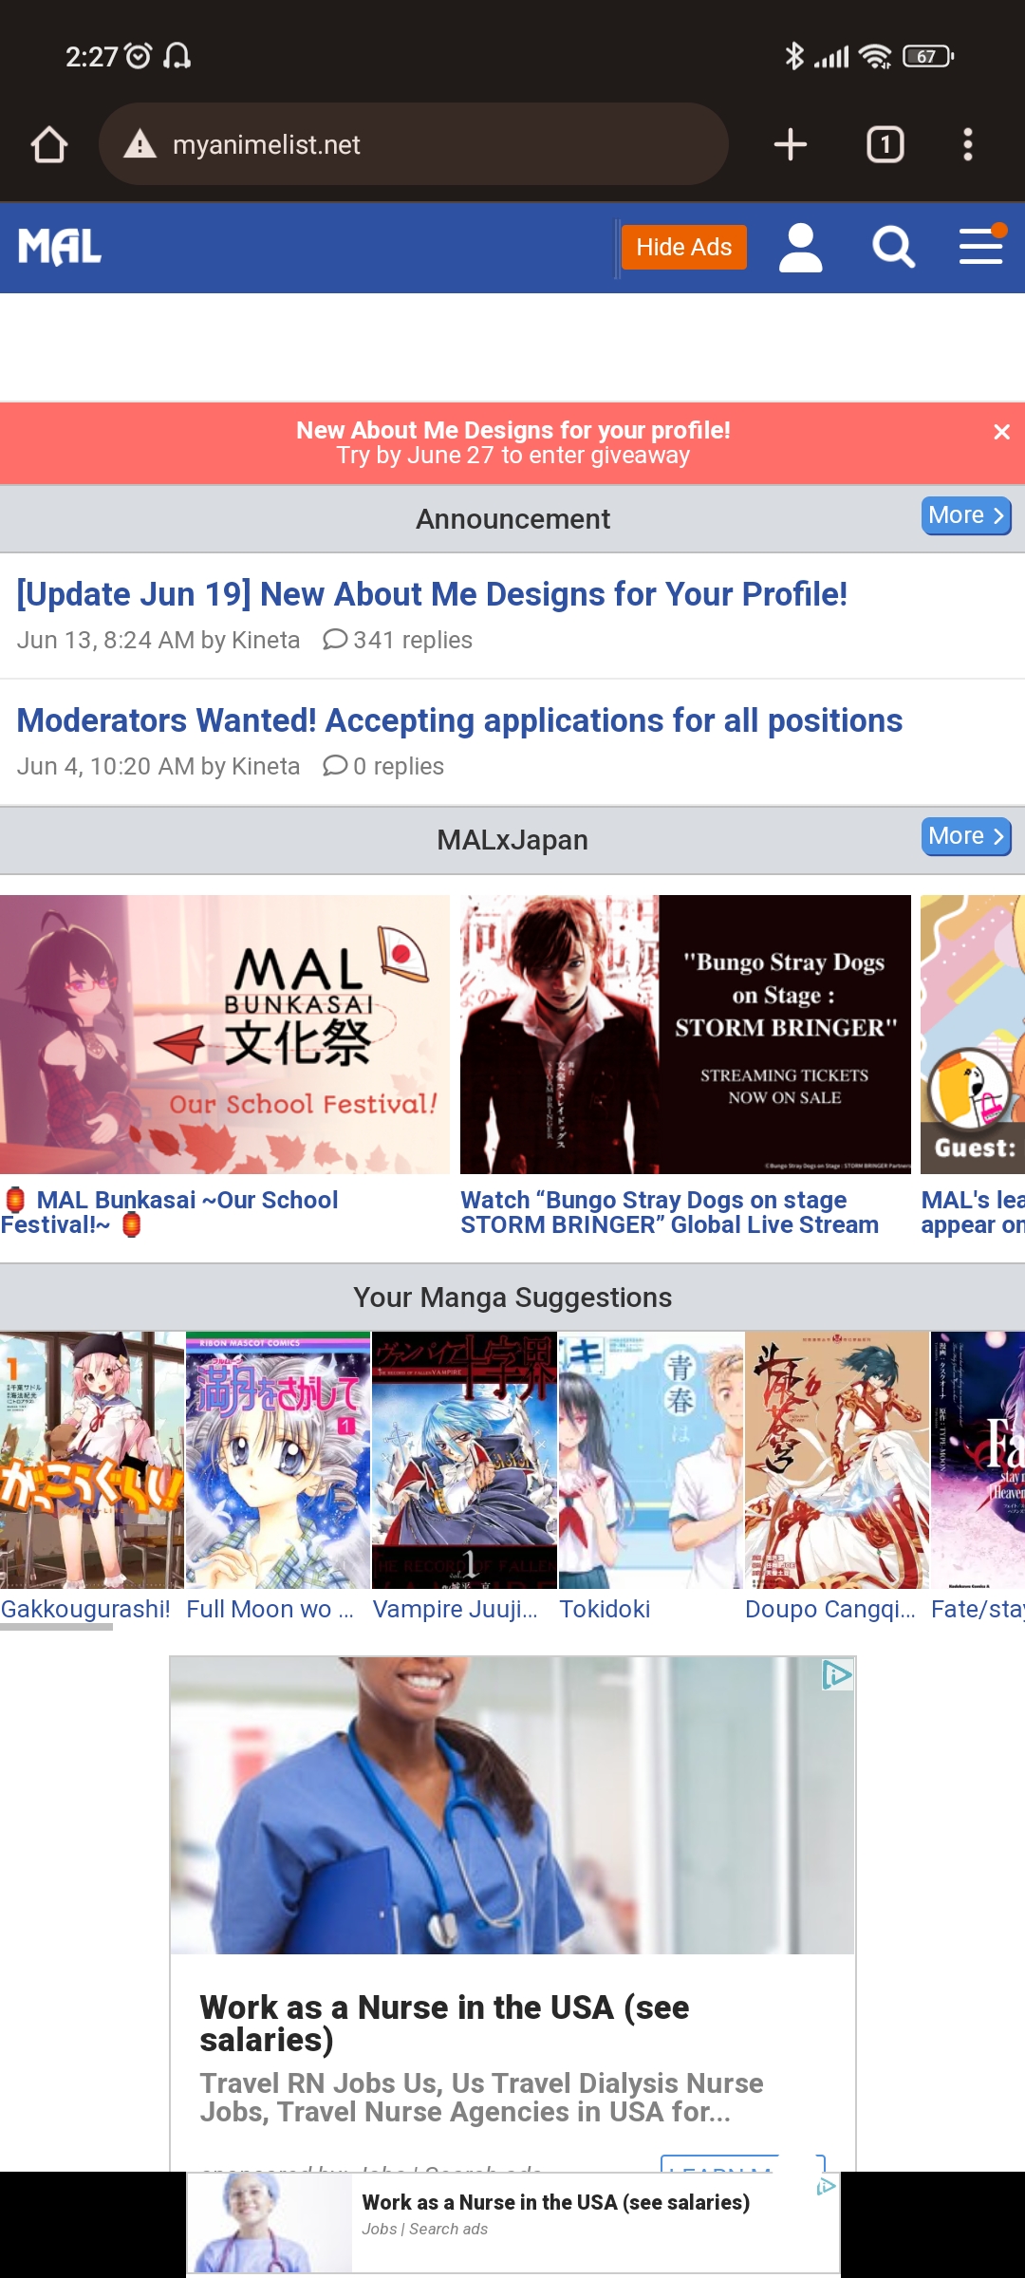Open the tab switcher showing one tab
The height and width of the screenshot is (2278, 1025).
coord(885,145)
